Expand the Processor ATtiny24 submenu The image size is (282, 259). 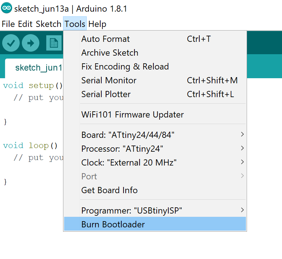point(122,149)
